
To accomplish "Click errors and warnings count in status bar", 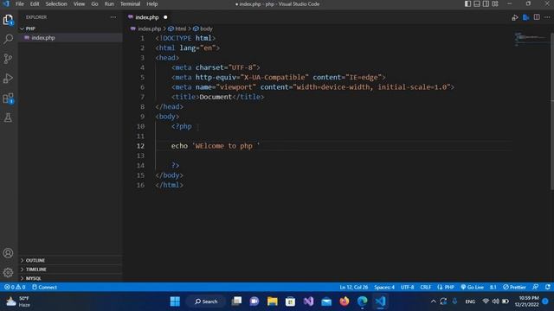I will click(15, 287).
